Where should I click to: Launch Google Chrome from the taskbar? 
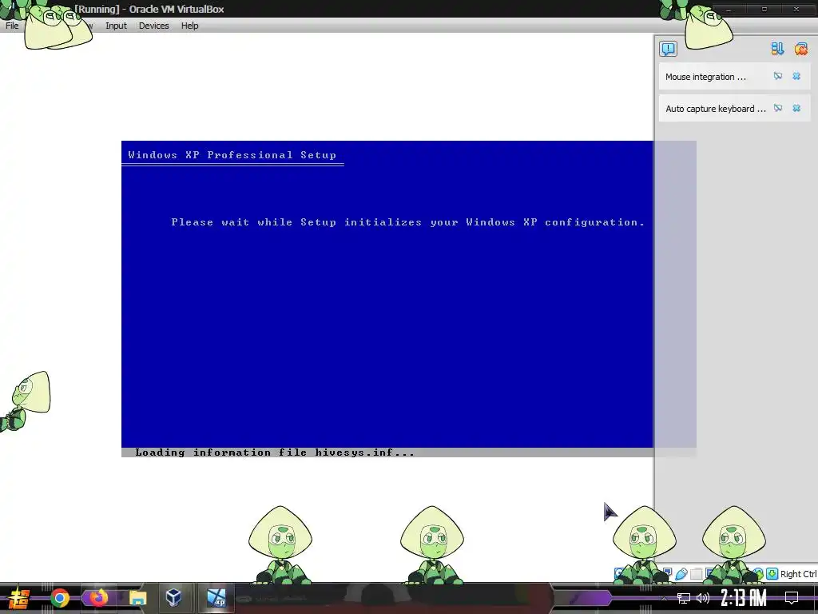(60, 598)
